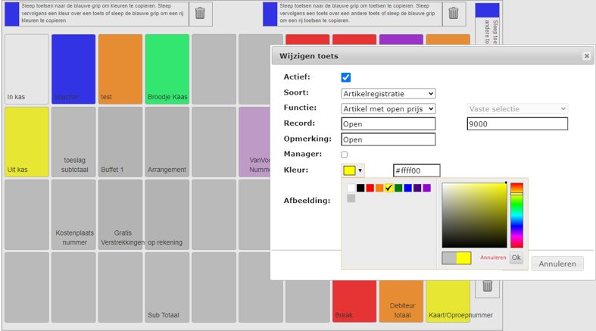Open the Soort dropdown
This screenshot has width=596, height=331.
click(x=388, y=93)
